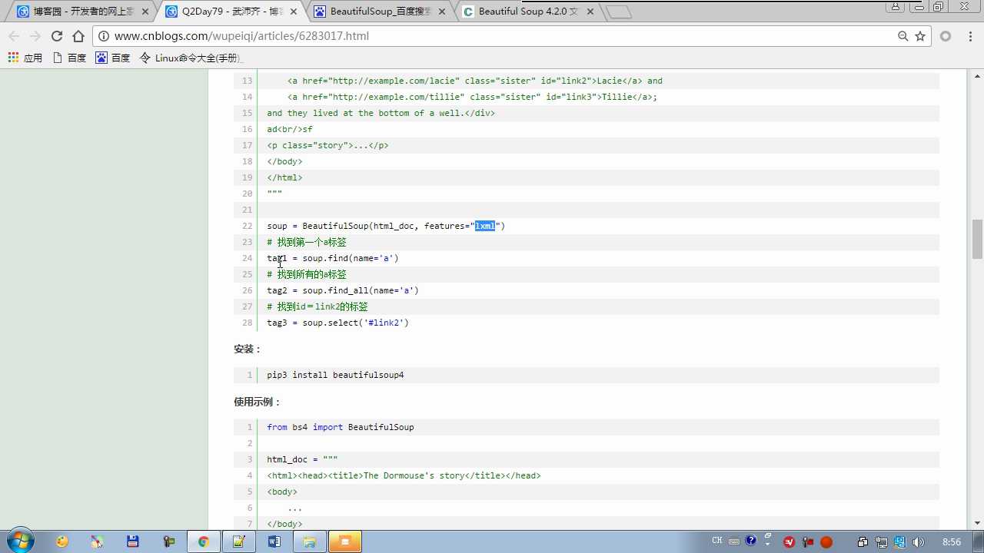Close the 博客园 tab
The image size is (984, 553).
click(145, 12)
